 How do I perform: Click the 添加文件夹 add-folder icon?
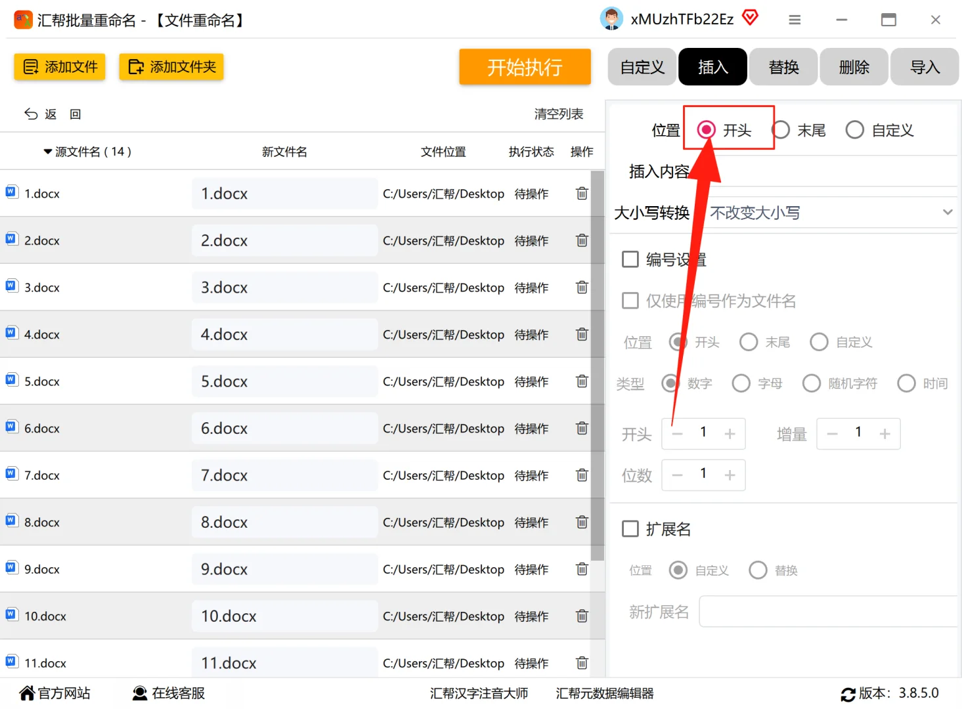[x=137, y=66]
